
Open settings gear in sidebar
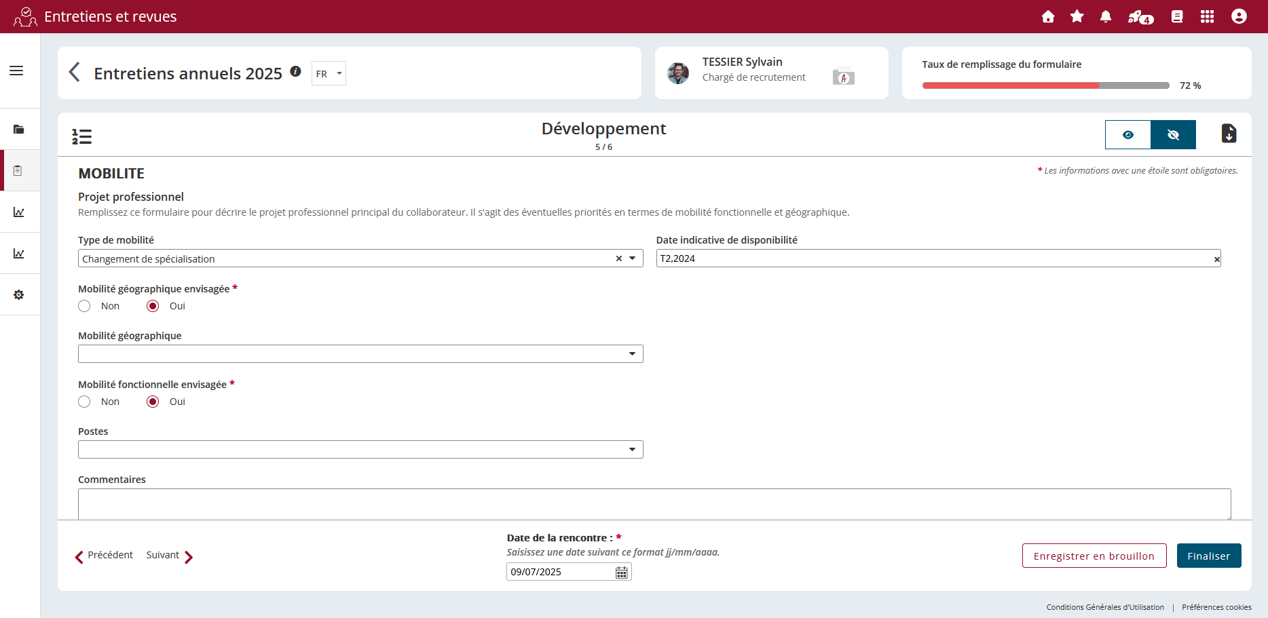pos(19,295)
